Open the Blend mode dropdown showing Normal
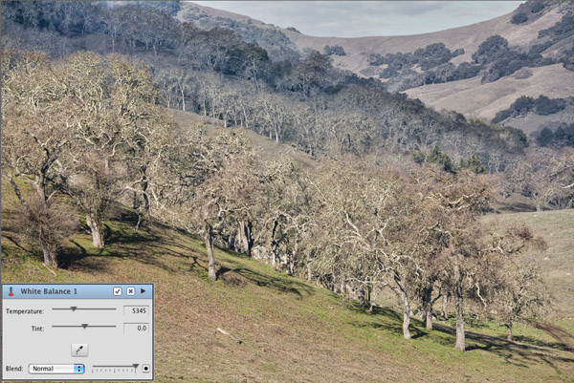Viewport: 574px width, 383px height. (x=56, y=369)
